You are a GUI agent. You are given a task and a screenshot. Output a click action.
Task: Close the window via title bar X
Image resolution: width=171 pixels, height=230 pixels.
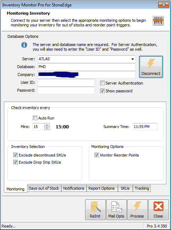(x=164, y=5)
